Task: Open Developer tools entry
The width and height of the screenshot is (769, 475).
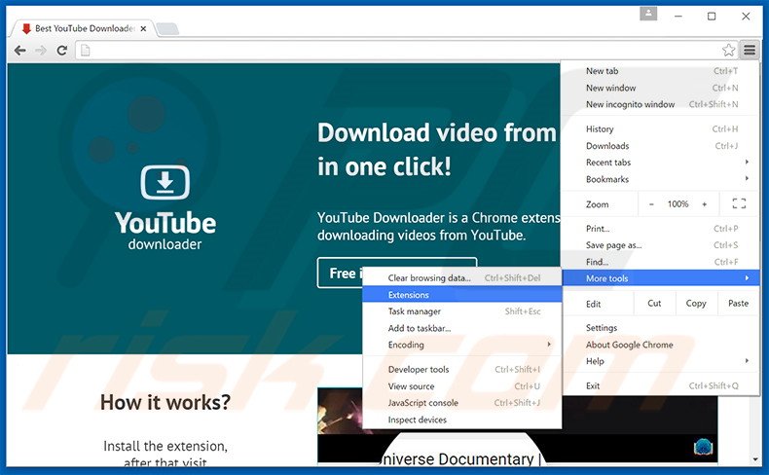Action: (x=461, y=370)
